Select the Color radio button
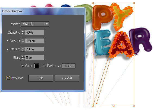The height and width of the screenshot is (110, 163). click(x=22, y=66)
